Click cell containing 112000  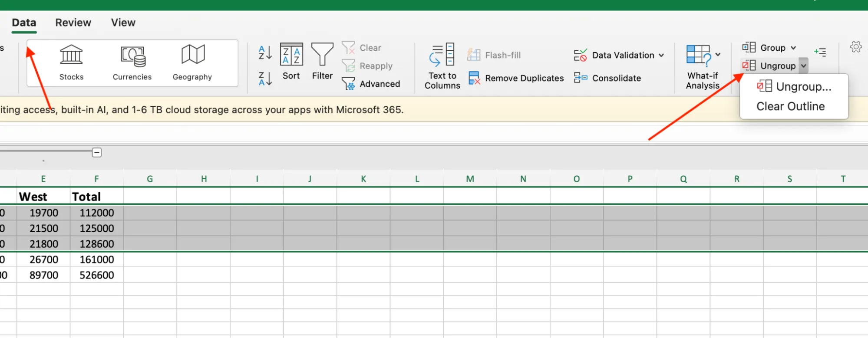click(x=96, y=213)
